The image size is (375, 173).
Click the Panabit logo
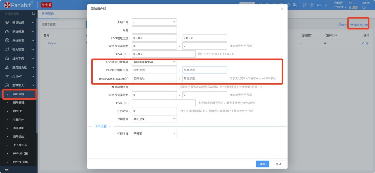[x=18, y=5]
